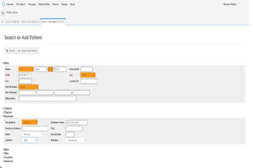Click the Billing Note input field
The image size is (253, 168).
47,99
